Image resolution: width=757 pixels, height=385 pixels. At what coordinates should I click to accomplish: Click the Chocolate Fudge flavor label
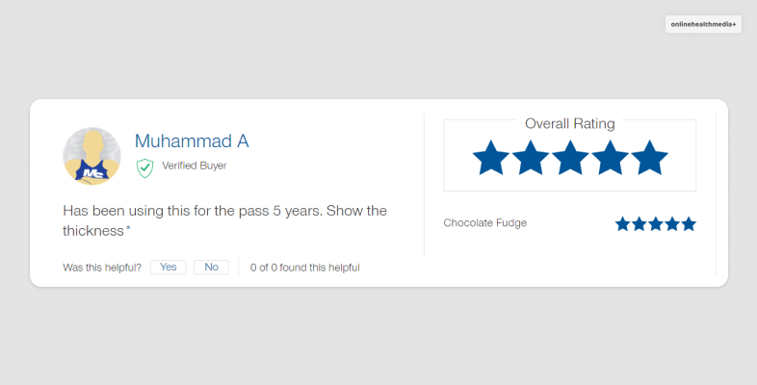tap(484, 223)
